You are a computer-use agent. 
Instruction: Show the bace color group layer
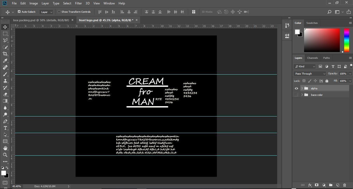point(296,95)
